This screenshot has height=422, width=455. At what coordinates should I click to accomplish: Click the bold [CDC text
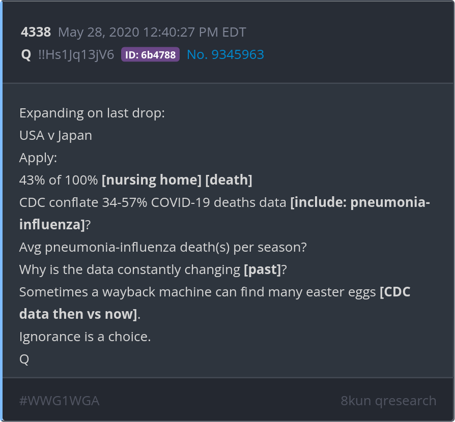pos(395,292)
